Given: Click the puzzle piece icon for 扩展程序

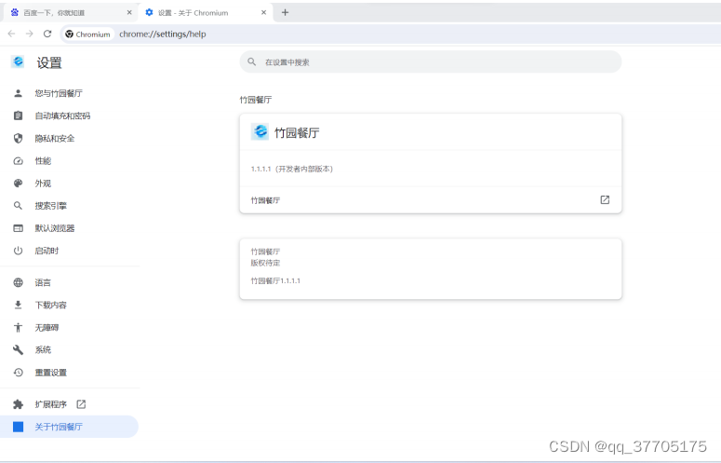Looking at the screenshot, I should (x=18, y=404).
